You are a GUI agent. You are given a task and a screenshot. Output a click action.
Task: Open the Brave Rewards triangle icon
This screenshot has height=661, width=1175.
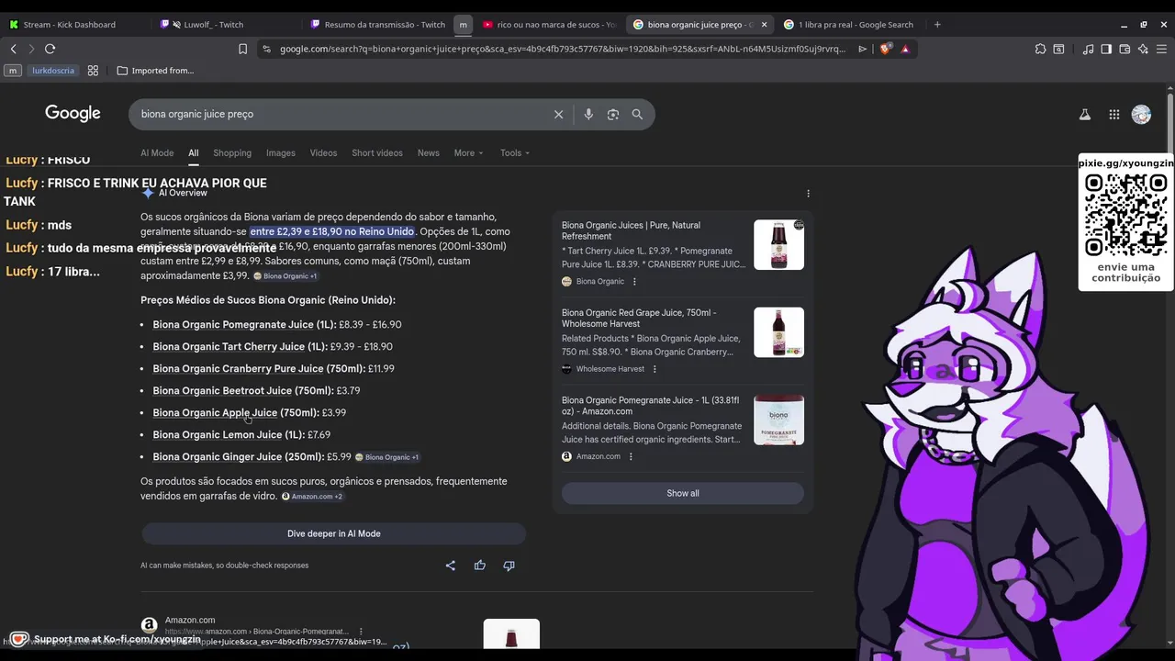(x=905, y=49)
